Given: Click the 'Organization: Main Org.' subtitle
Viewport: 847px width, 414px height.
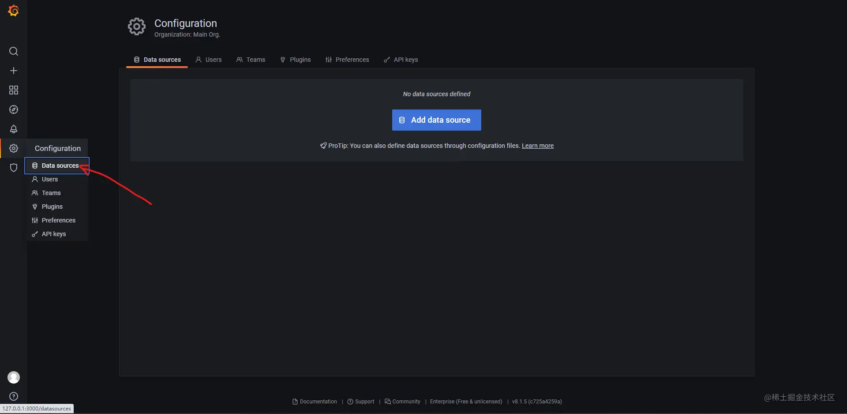Looking at the screenshot, I should (x=187, y=34).
